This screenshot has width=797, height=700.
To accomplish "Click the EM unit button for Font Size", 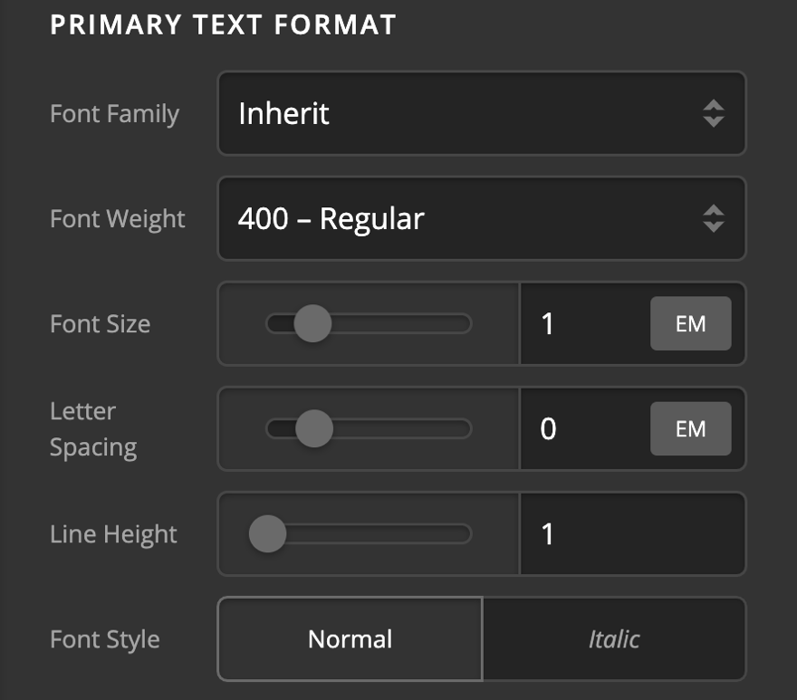I will click(690, 323).
